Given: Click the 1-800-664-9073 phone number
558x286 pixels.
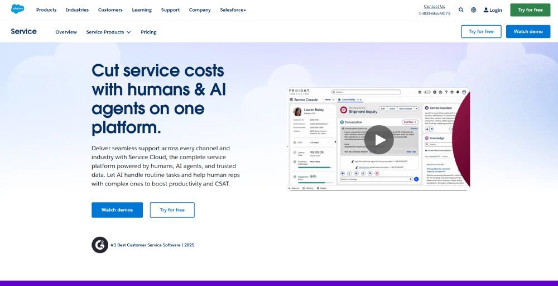Looking at the screenshot, I should [434, 13].
